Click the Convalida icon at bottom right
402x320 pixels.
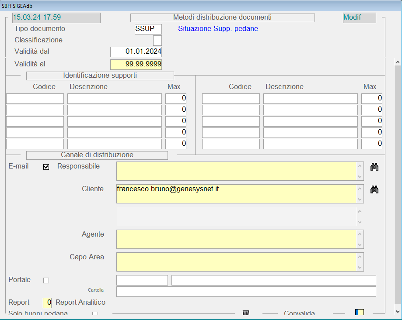pyautogui.click(x=359, y=313)
